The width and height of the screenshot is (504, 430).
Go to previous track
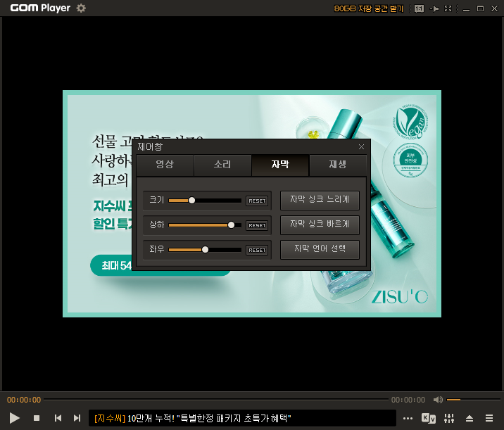pyautogui.click(x=58, y=418)
